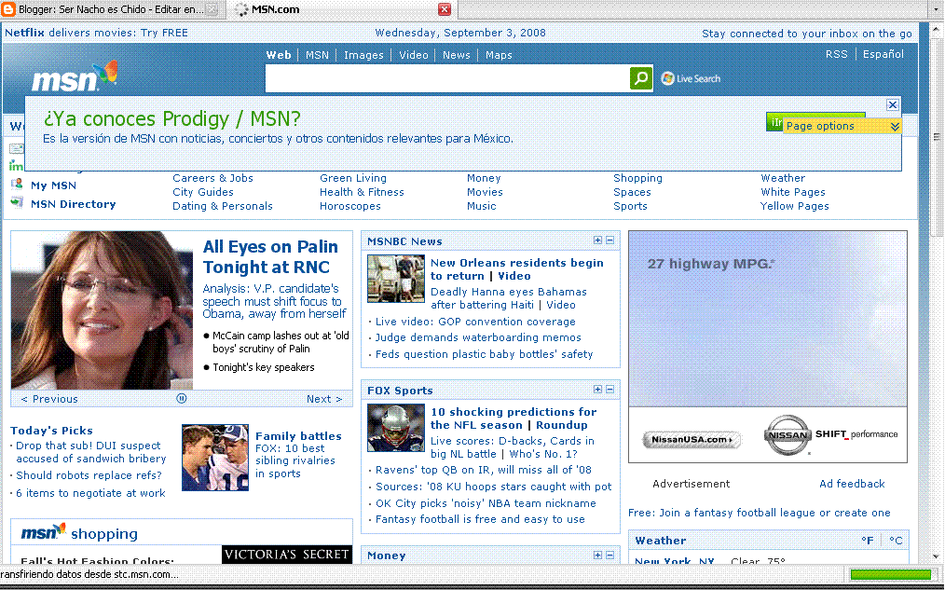Open the Blogger browser tab
The width and height of the screenshot is (945, 590).
pyautogui.click(x=103, y=9)
